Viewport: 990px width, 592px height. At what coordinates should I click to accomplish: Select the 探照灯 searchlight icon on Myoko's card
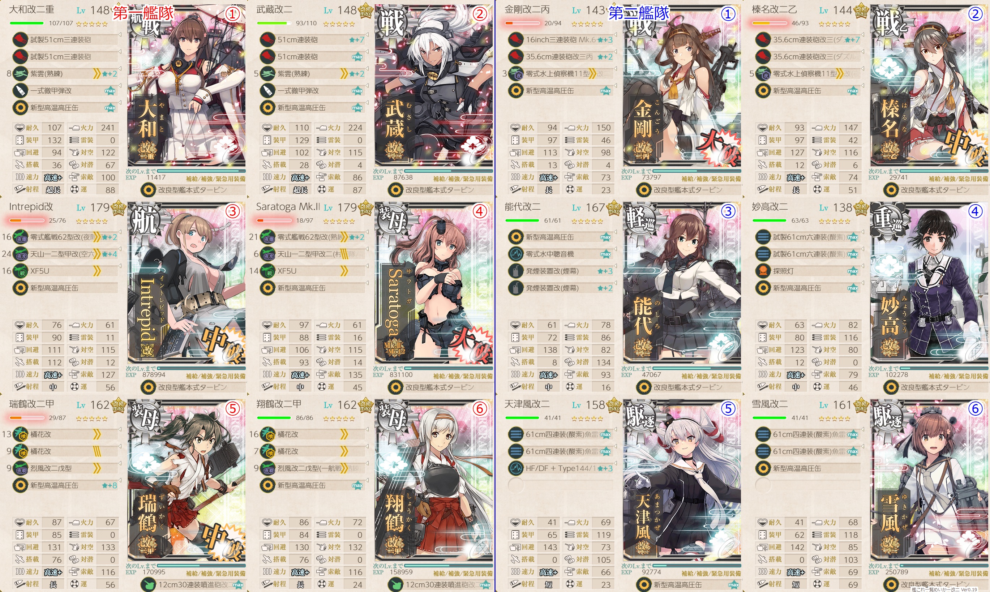[x=763, y=271]
